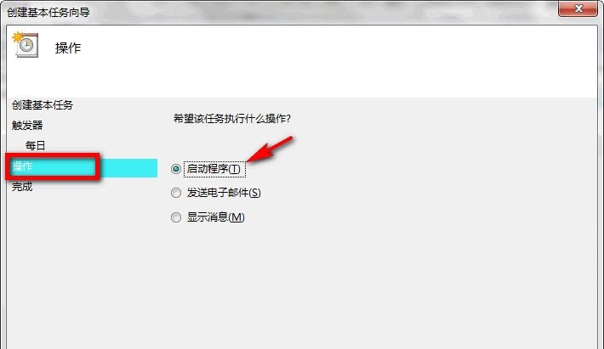Click the 操作 heading beside the clock icon
Screen dimensions: 604x349
[68, 48]
